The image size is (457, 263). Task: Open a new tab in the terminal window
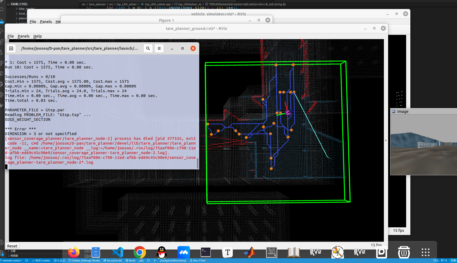(11, 48)
